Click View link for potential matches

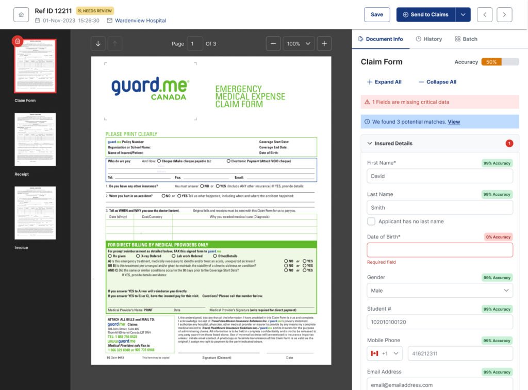(x=454, y=122)
